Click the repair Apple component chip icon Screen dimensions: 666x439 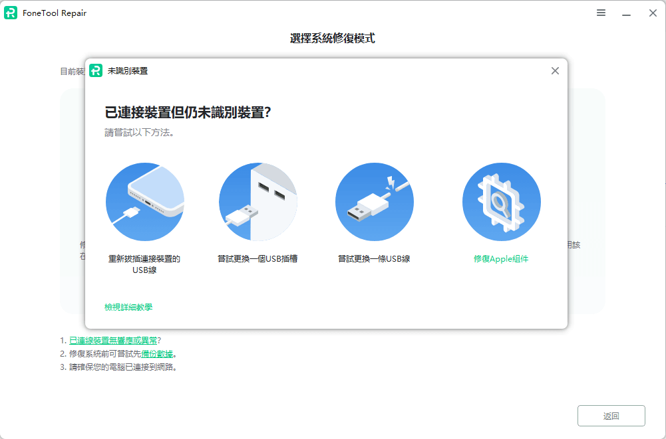(501, 201)
